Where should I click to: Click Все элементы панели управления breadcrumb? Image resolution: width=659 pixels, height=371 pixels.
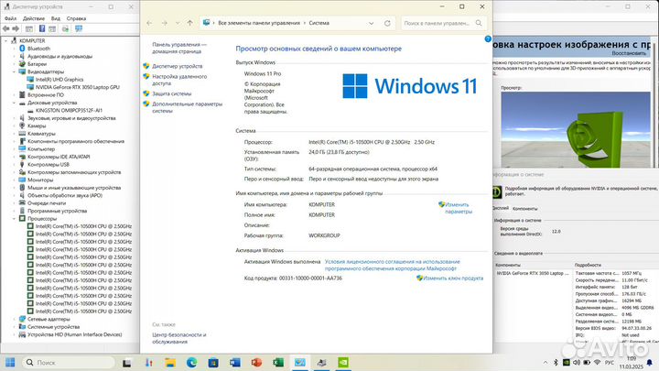pos(259,23)
